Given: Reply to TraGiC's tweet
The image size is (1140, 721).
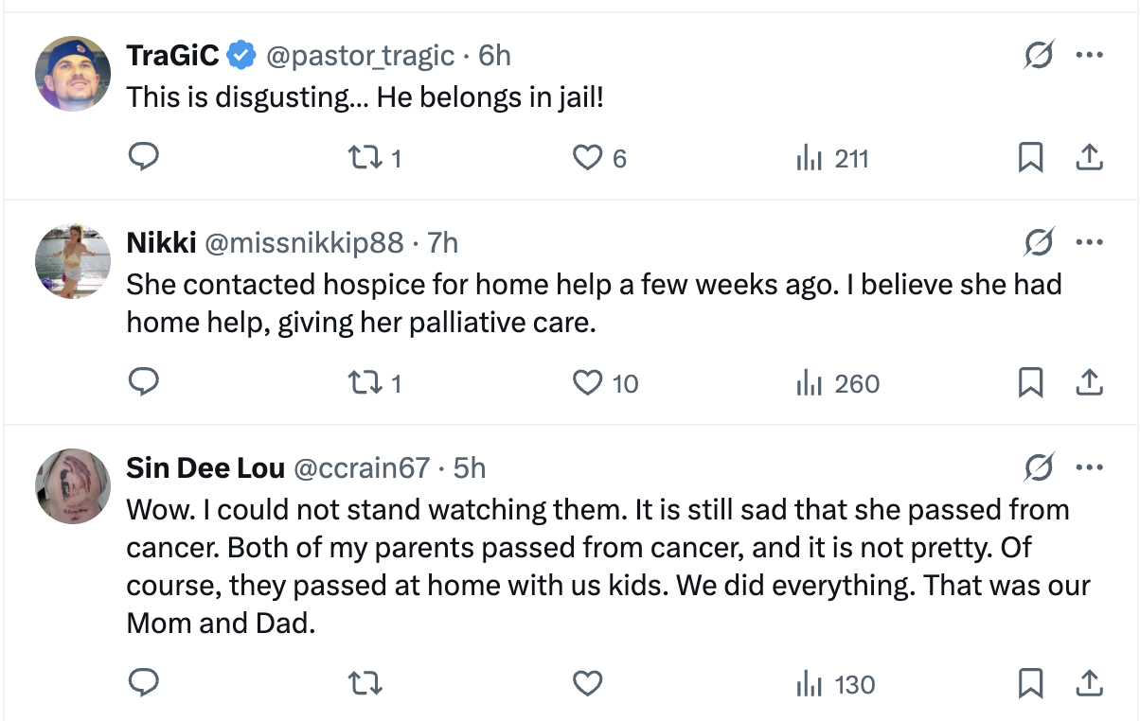Looking at the screenshot, I should click(142, 157).
